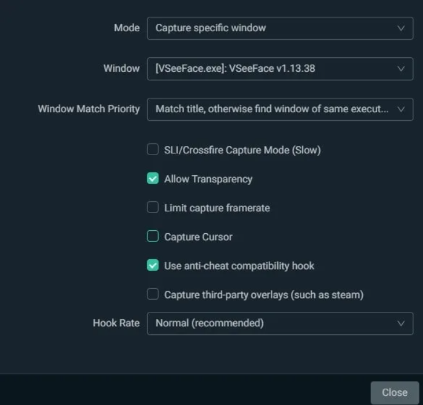The width and height of the screenshot is (423, 405).
Task: Click the Hook Rate chevron arrow
Action: [x=401, y=323]
